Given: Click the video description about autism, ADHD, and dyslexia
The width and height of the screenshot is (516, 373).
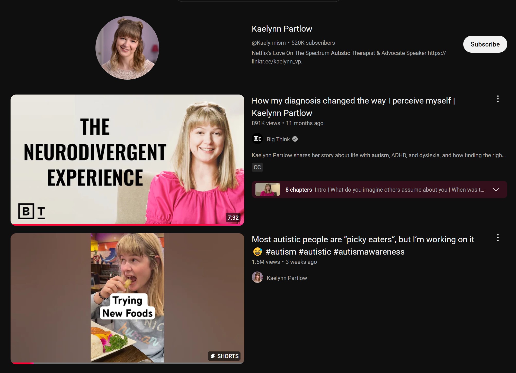Looking at the screenshot, I should 379,155.
